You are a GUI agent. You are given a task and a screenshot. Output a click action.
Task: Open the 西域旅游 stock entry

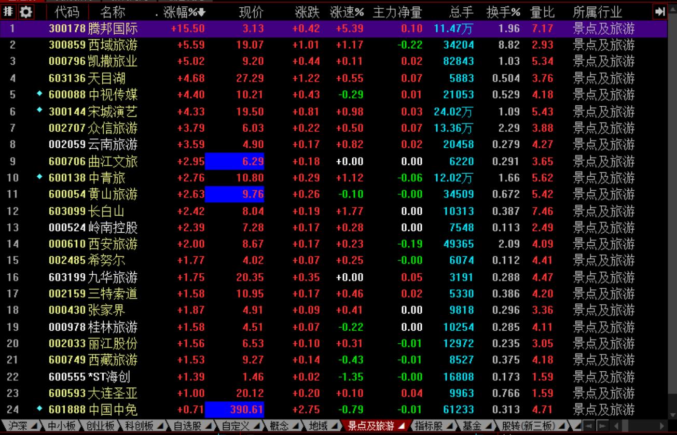click(x=113, y=45)
